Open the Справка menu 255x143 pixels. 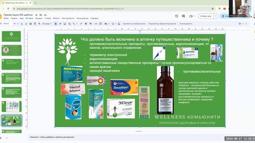(94, 18)
